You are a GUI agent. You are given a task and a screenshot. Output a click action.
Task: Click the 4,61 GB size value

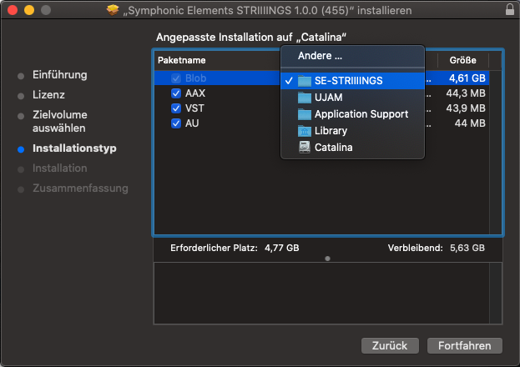coord(467,78)
